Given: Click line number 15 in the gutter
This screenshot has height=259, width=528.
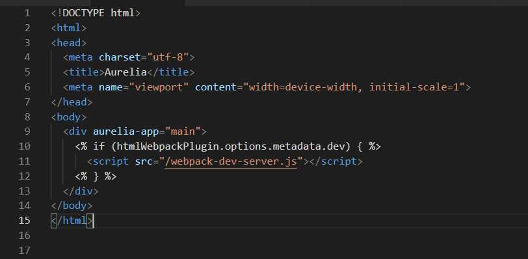Looking at the screenshot, I should (24, 220).
